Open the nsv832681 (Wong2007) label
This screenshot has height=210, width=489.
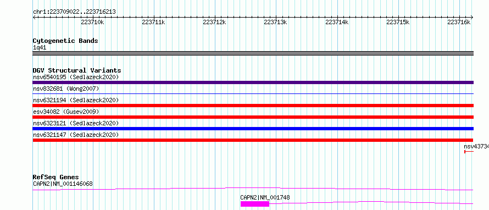(x=66, y=89)
